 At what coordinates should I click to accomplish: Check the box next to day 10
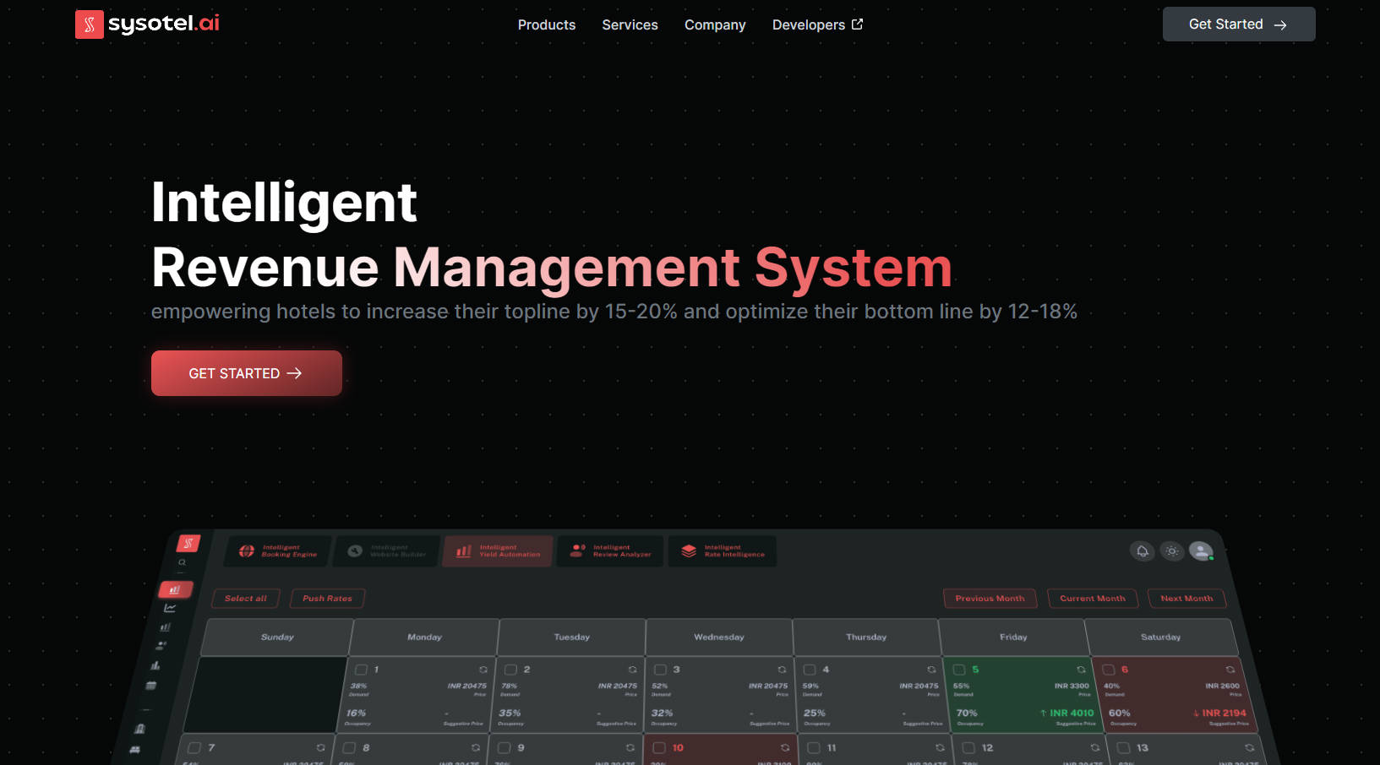(659, 748)
